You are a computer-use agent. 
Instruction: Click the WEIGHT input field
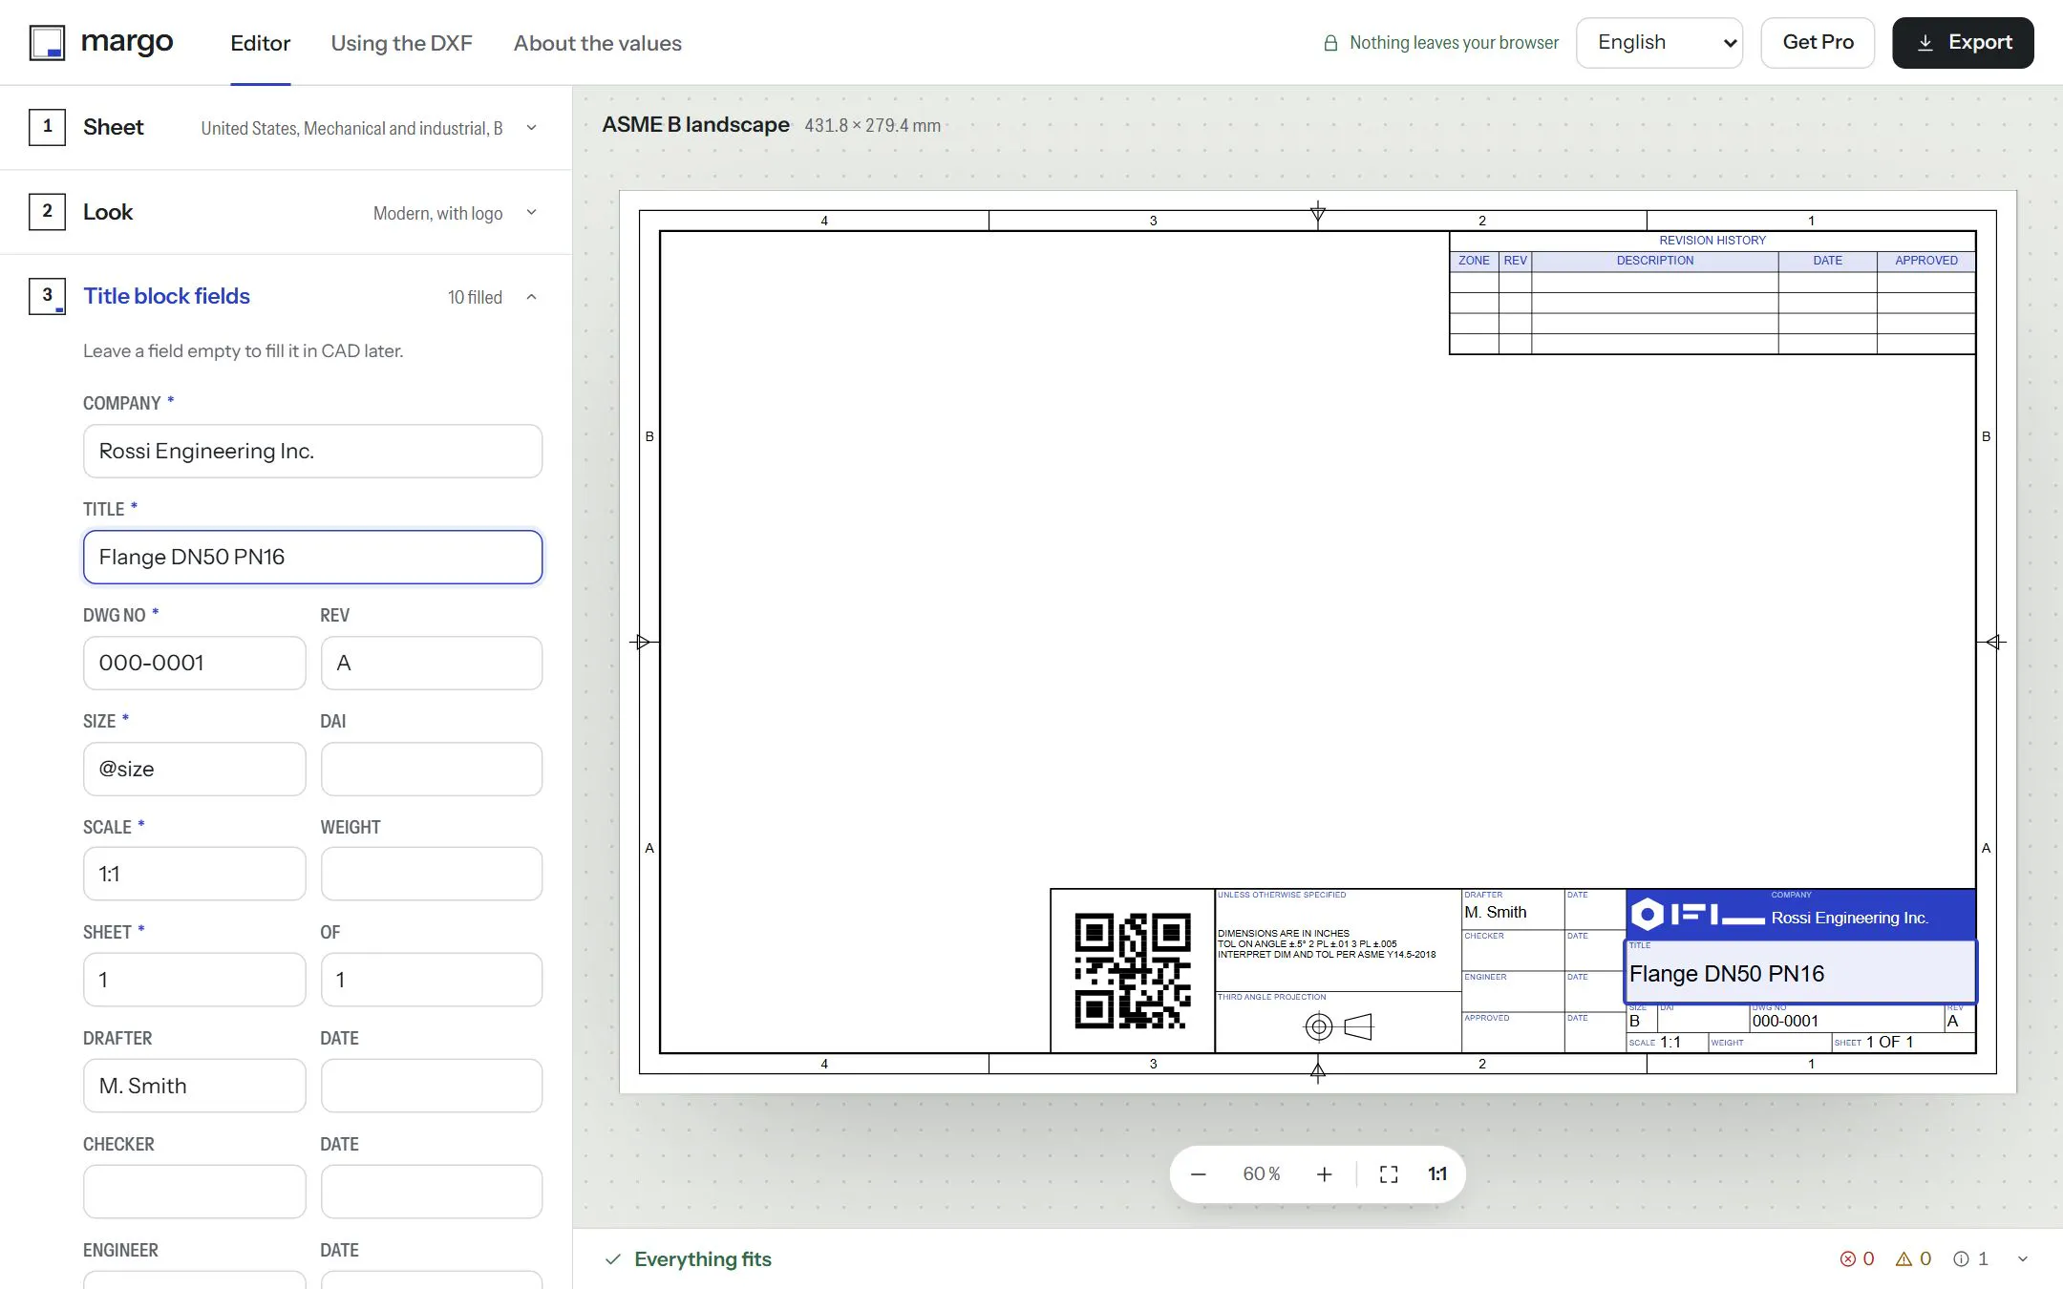(432, 875)
